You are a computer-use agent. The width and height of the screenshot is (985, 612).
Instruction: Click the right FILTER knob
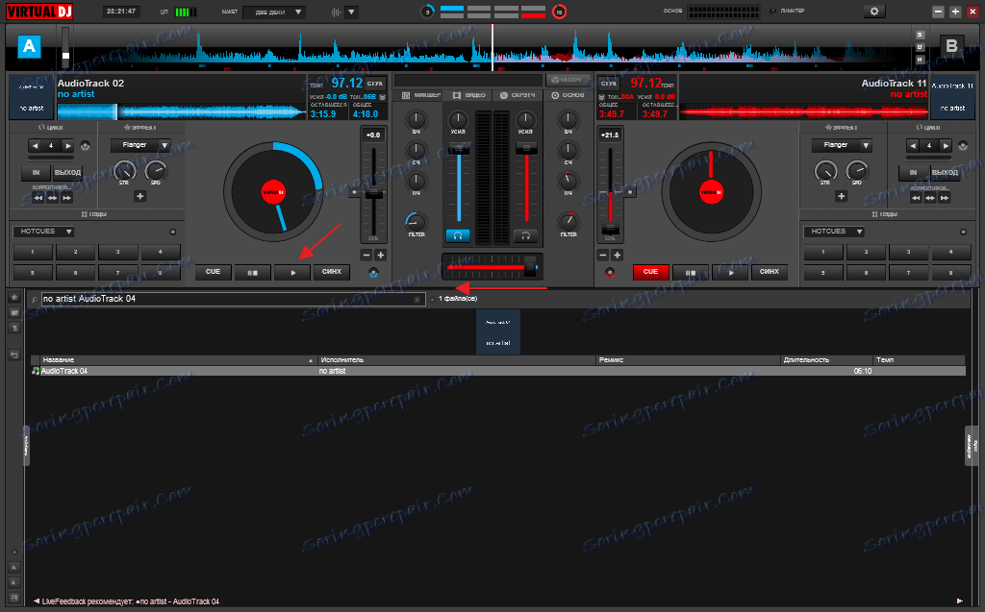(568, 222)
